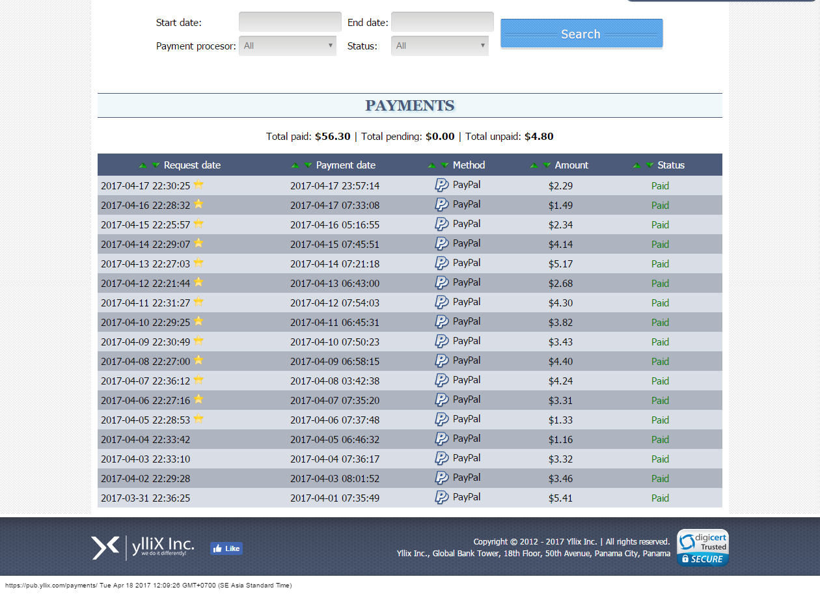Click the $3.46 amount cell
Screen dimensions: 820x594
pos(560,479)
